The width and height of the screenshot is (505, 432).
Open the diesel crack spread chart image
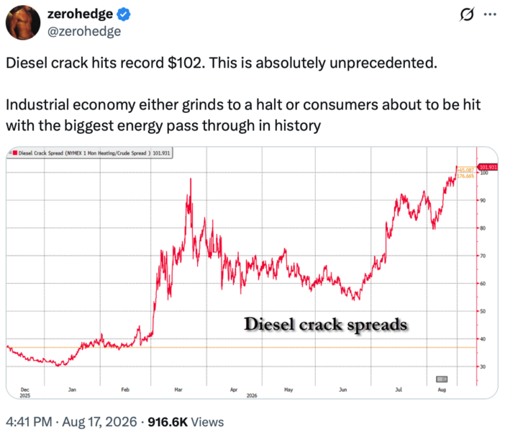point(252,273)
